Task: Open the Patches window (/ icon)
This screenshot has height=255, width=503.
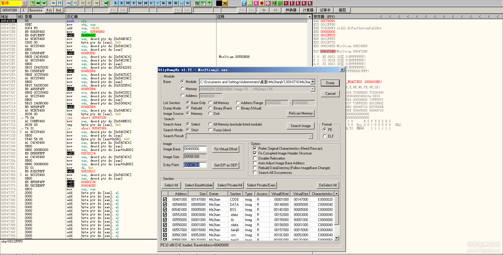Action: [x=158, y=3]
